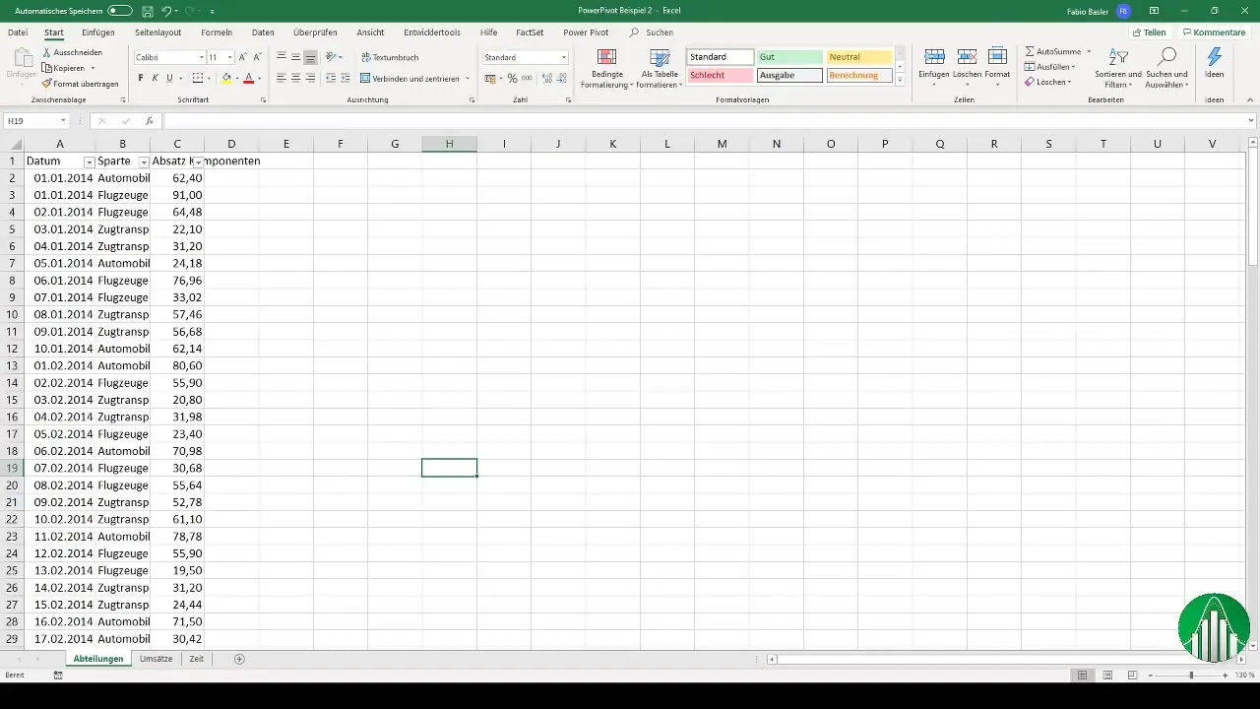The height and width of the screenshot is (709, 1260).
Task: Add a new sheet with the plus icon
Action: [x=239, y=659]
